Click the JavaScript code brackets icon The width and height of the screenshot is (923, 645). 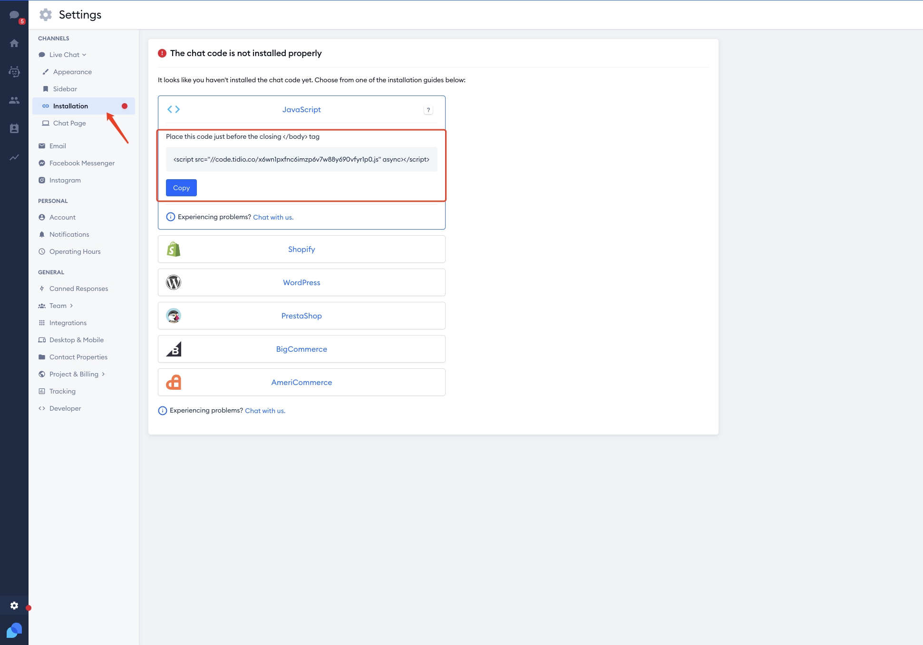click(174, 109)
